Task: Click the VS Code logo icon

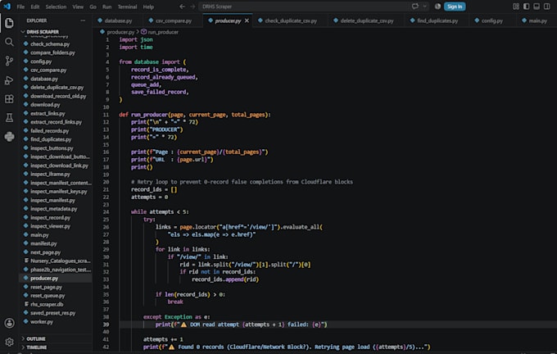Action: point(7,7)
